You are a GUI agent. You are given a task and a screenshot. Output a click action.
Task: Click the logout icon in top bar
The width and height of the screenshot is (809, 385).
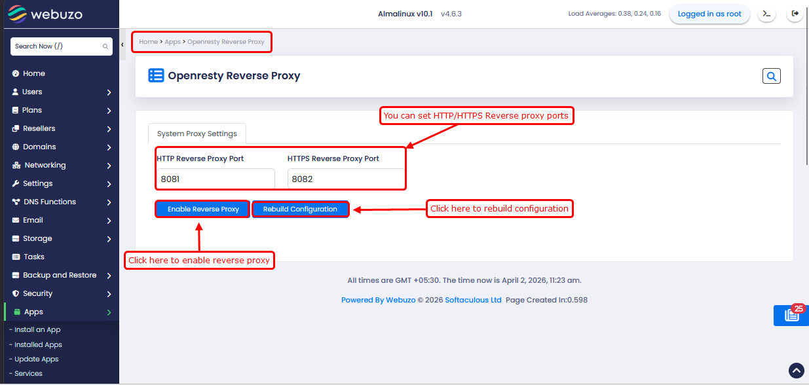coord(795,14)
